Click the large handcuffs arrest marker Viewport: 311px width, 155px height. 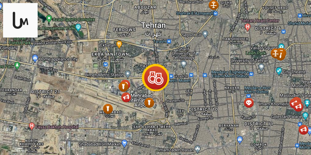coord(155,77)
